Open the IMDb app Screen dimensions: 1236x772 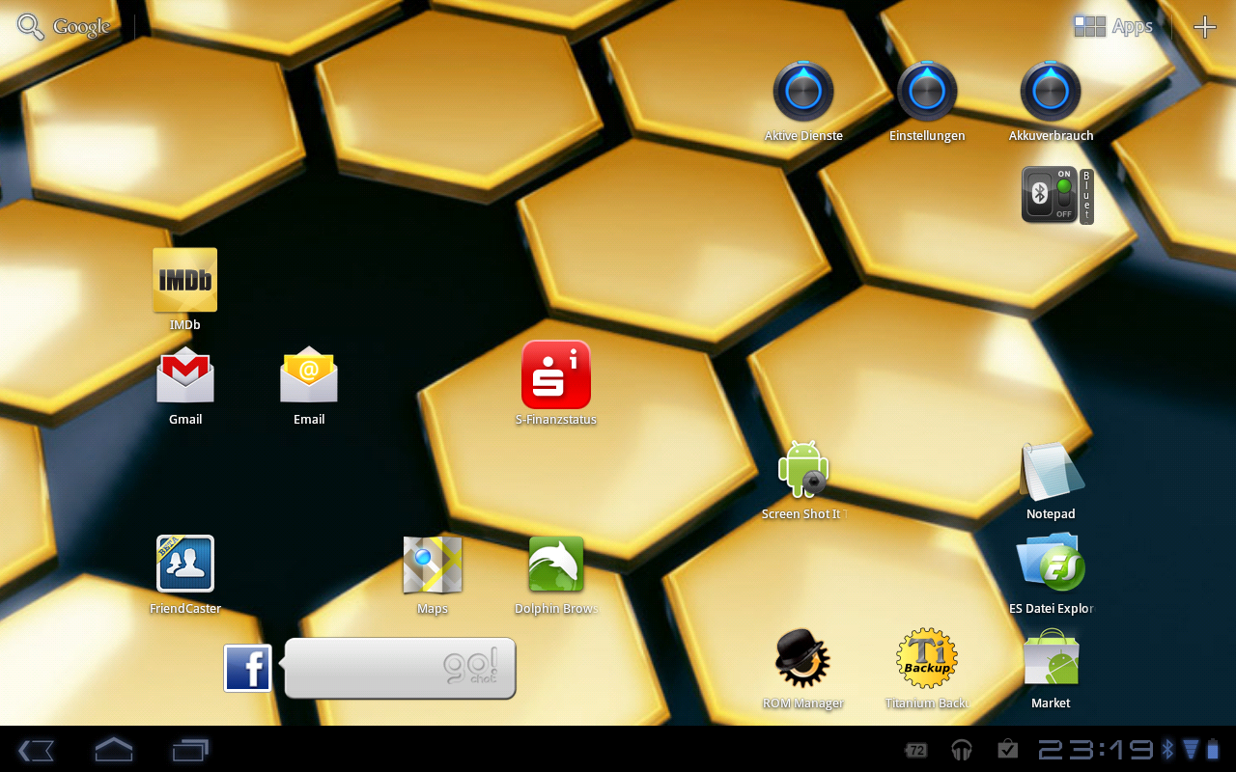click(x=185, y=280)
